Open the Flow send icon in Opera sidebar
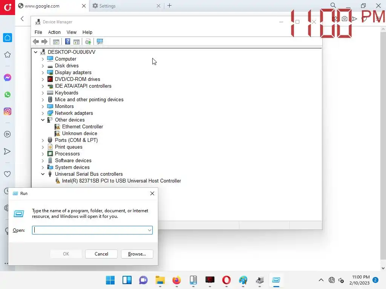386x289 pixels. 8,151
